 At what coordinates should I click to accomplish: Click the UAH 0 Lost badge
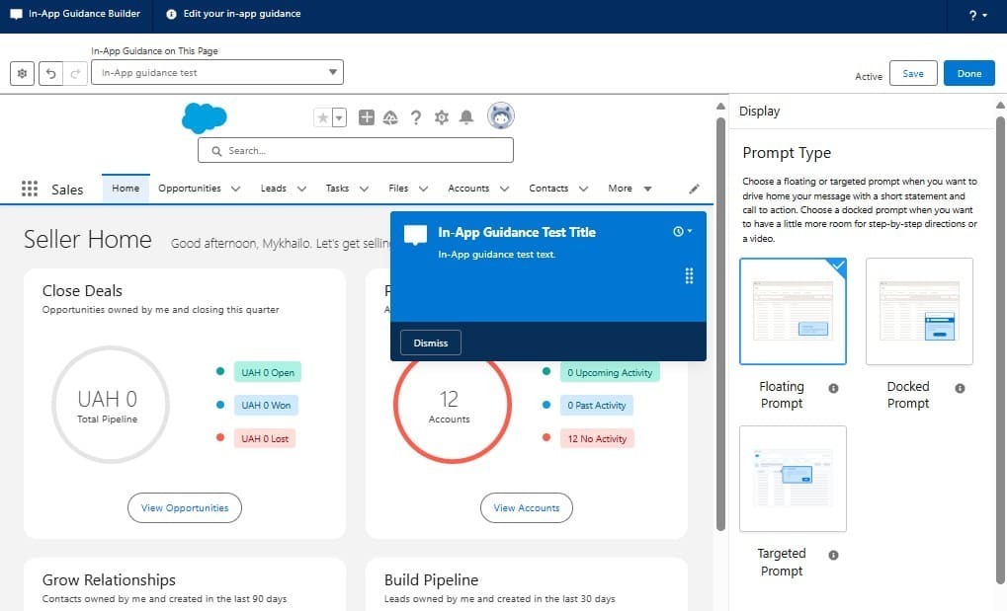point(265,438)
